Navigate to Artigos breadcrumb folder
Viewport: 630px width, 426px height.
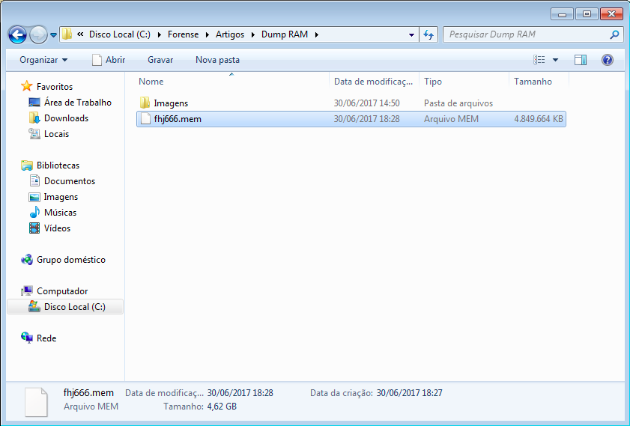[x=230, y=34]
